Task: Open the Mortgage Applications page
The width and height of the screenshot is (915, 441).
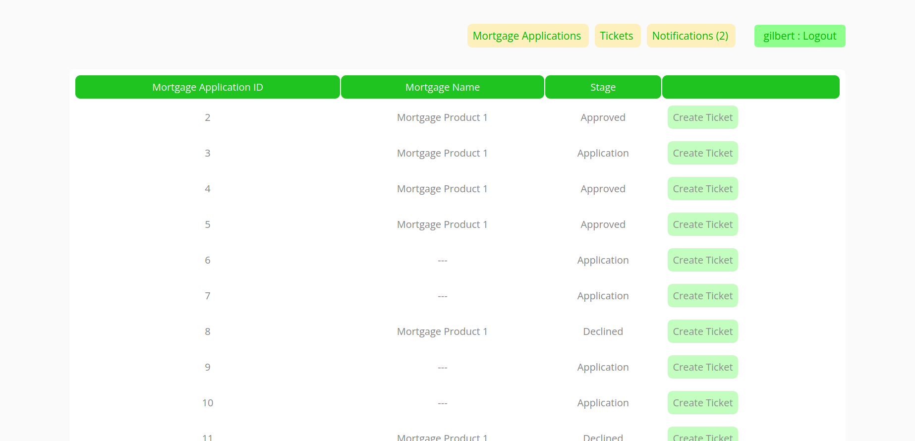Action: coord(528,36)
